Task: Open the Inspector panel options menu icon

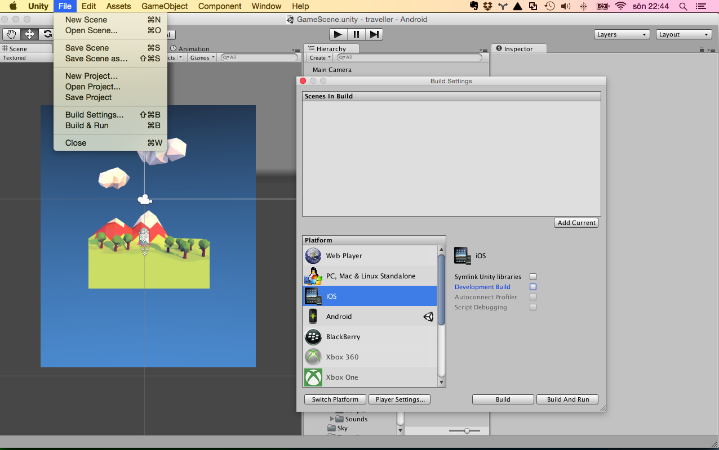Action: point(711,49)
